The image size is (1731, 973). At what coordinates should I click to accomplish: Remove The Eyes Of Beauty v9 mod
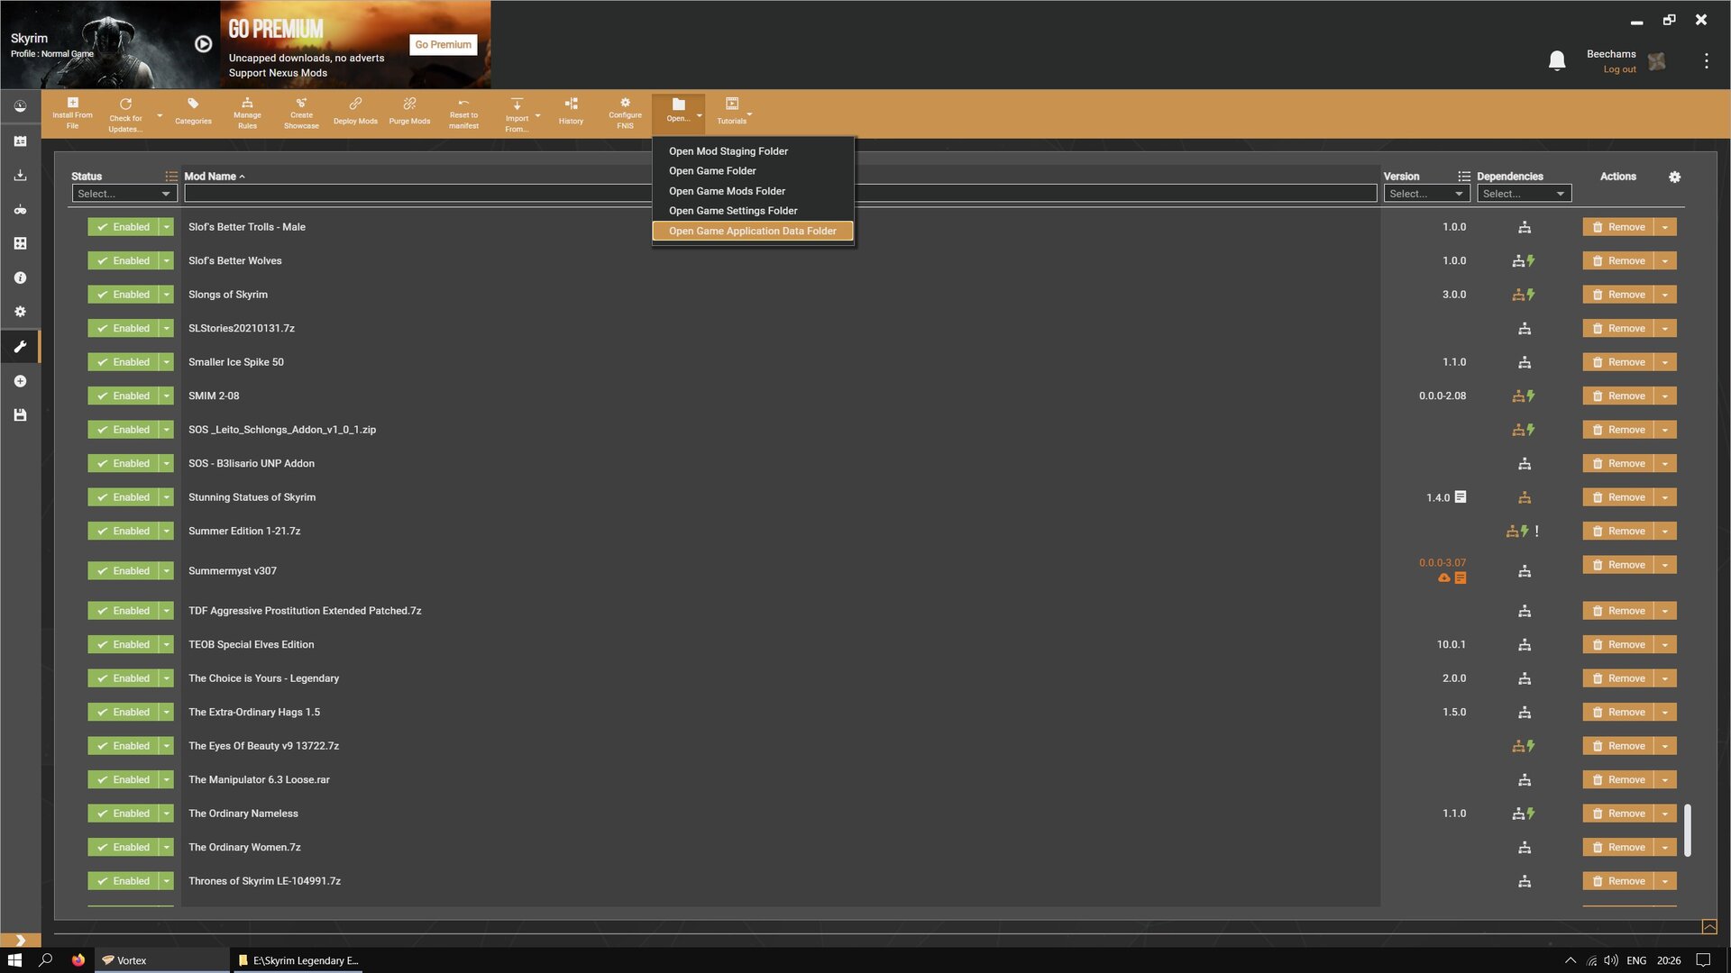1618,746
